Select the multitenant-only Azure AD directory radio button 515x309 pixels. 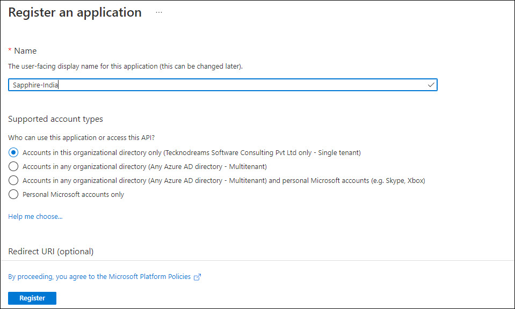13,166
